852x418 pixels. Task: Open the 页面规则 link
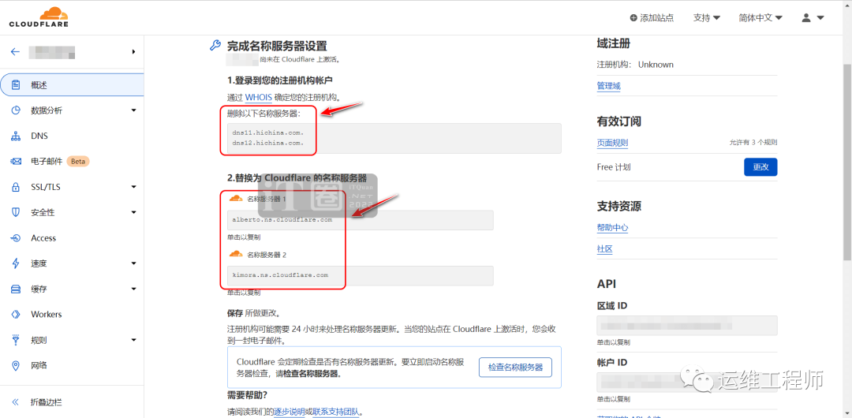(x=612, y=143)
